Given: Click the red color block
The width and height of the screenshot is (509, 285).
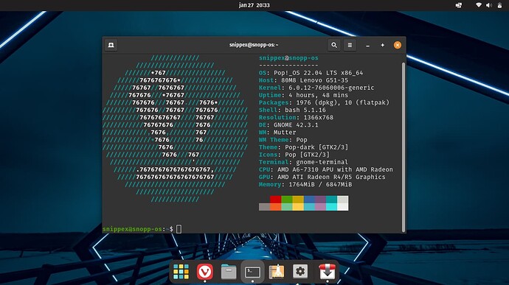Looking at the screenshot, I should (276, 200).
